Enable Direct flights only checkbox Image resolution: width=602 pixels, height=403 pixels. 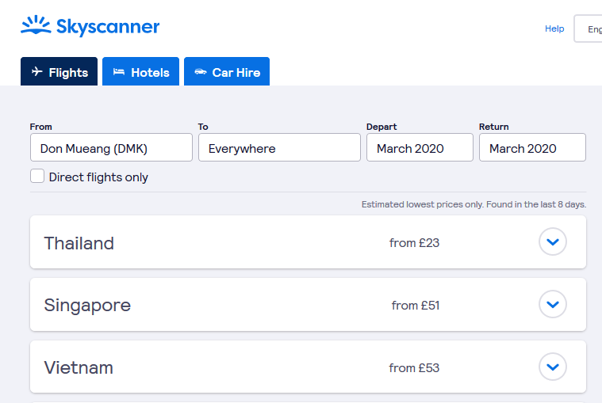click(x=37, y=177)
